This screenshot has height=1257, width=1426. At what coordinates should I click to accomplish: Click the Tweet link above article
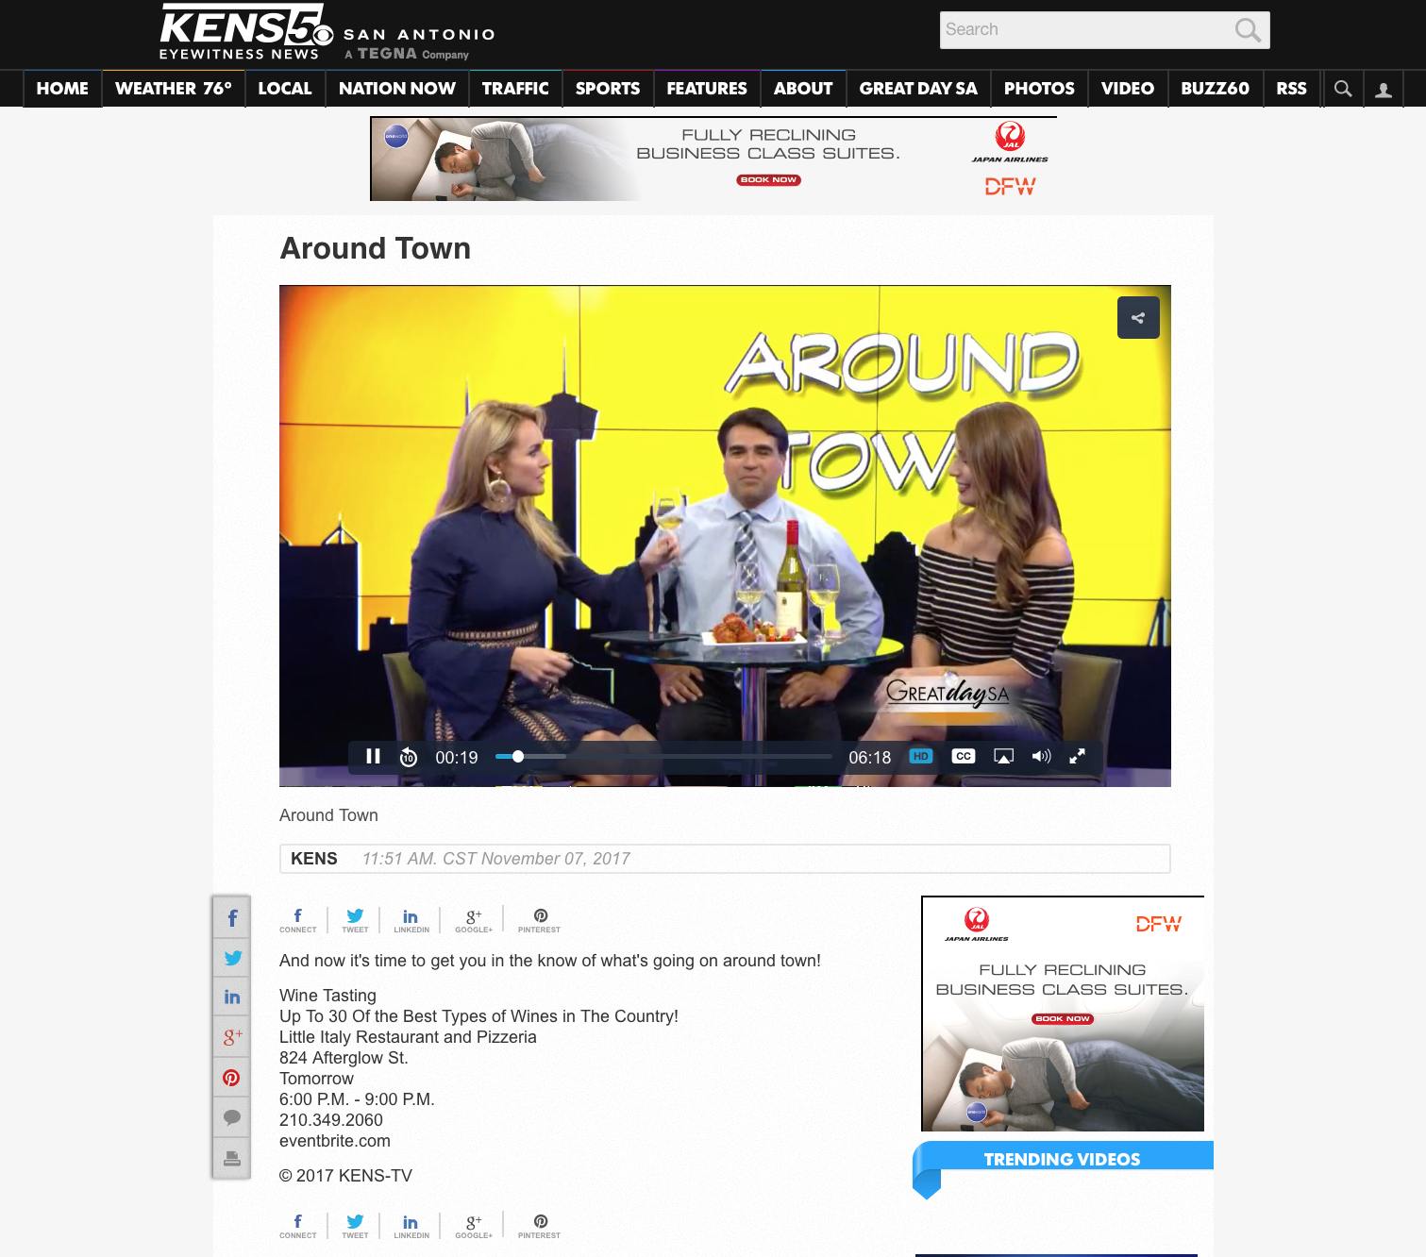tap(355, 920)
